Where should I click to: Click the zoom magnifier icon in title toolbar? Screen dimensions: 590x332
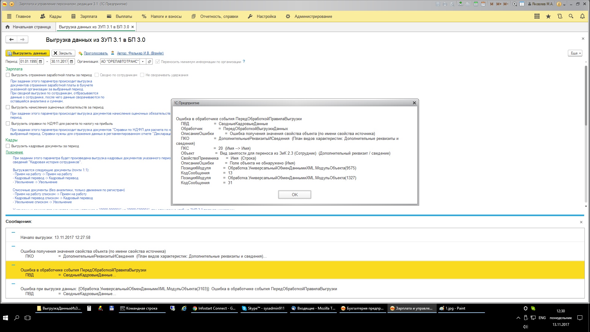515,4
